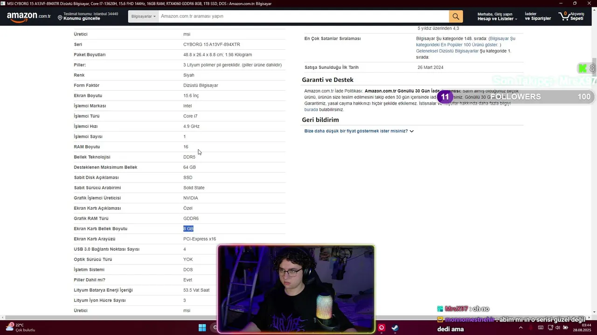Open the Bilgisayarlar search category dropdown
This screenshot has width=597, height=335.
click(x=143, y=16)
